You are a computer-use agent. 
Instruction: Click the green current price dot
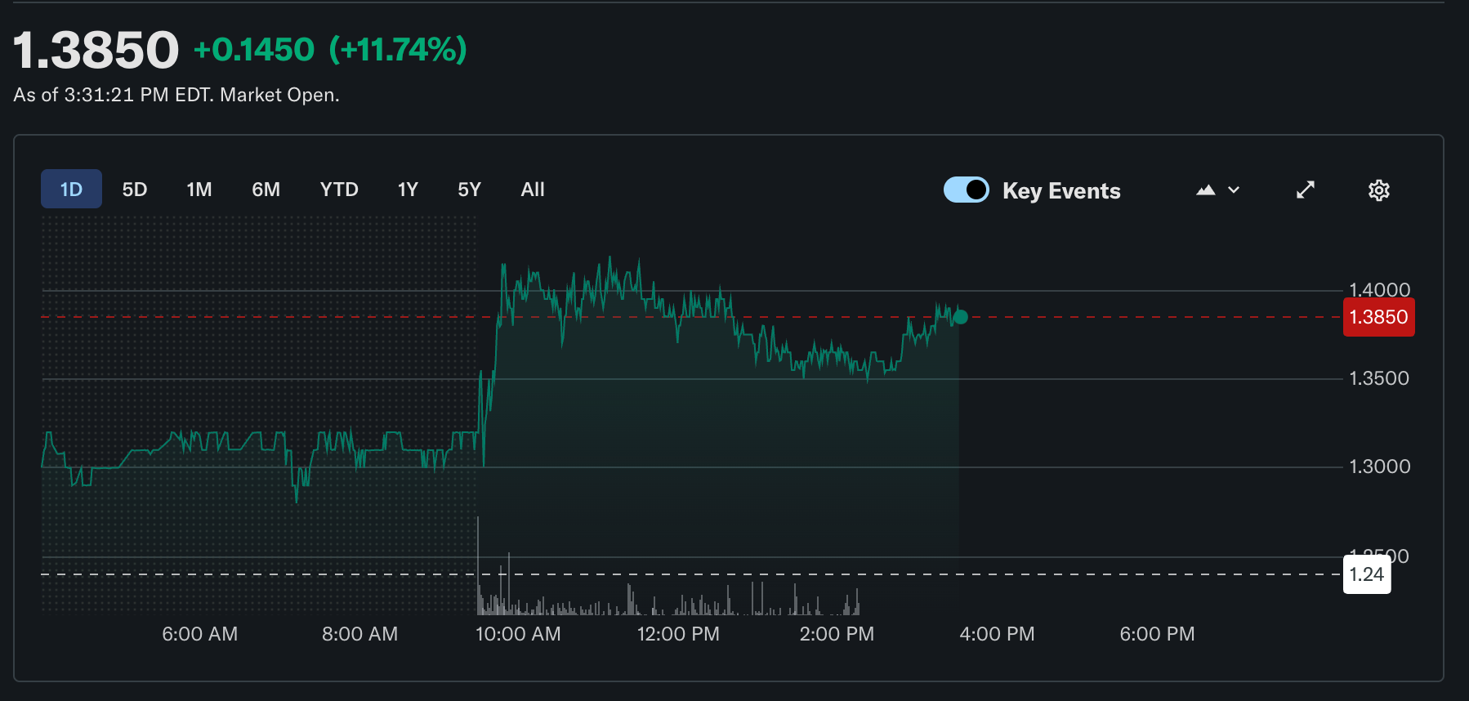click(961, 317)
